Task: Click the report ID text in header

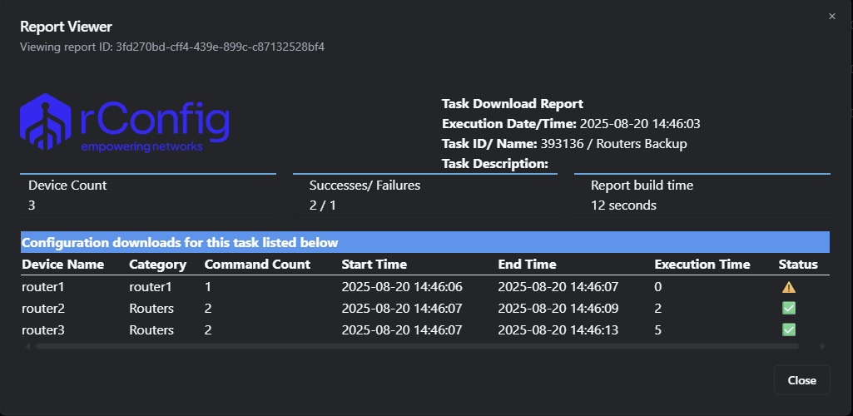Action: tap(220, 47)
